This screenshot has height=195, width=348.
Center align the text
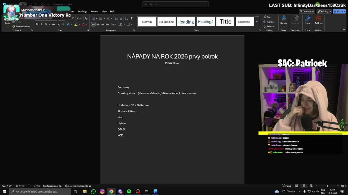[98, 24]
